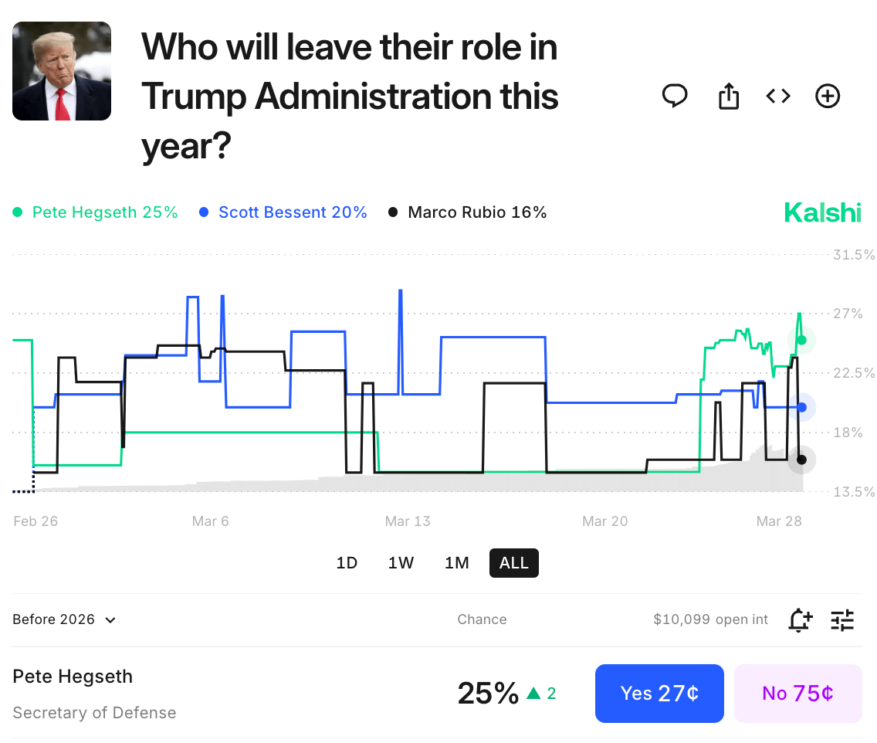This screenshot has width=877, height=743.
Task: Open the filter sliders settings icon
Action: pos(842,620)
